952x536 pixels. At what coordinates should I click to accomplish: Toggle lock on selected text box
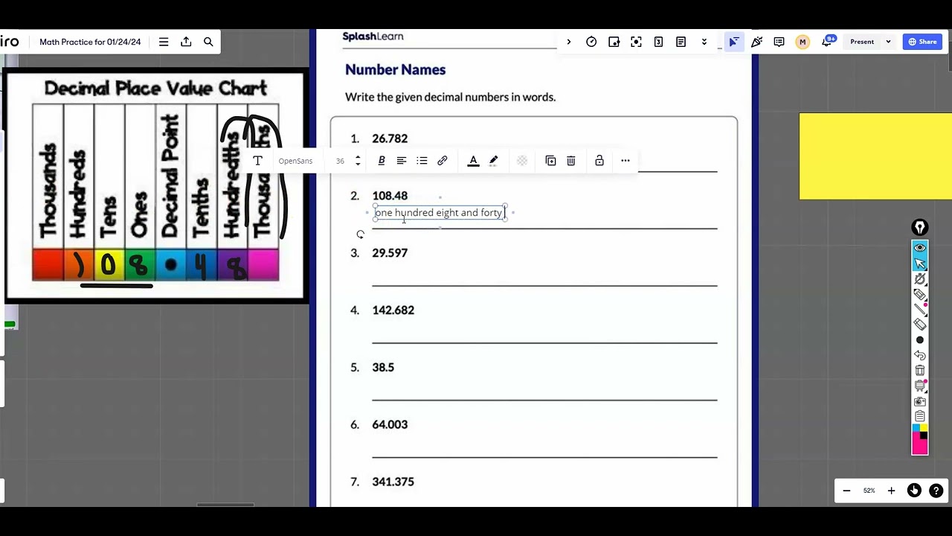tap(599, 161)
